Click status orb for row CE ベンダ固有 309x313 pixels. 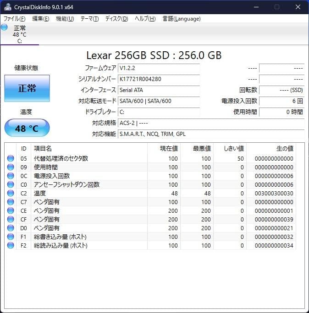click(11, 210)
